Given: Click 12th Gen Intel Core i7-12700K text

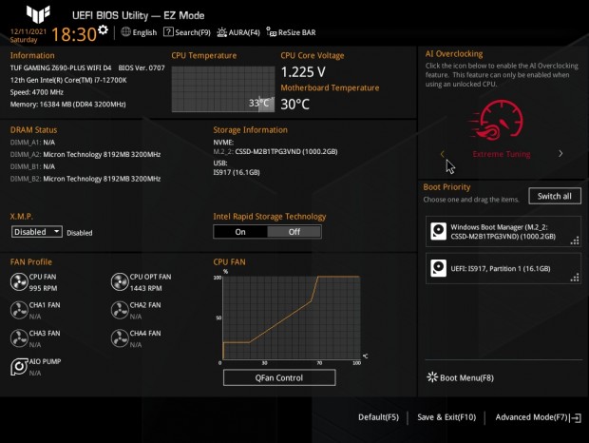Looking at the screenshot, I should pos(68,80).
